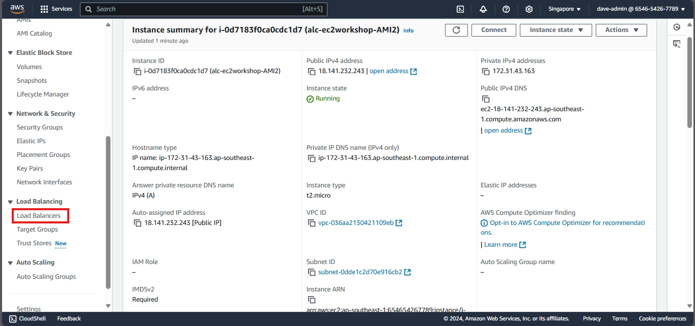Copy the Subnet ID value

311,273
